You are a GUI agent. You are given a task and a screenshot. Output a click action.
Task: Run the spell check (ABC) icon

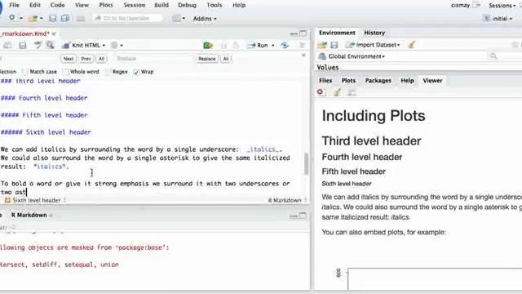click(x=38, y=45)
